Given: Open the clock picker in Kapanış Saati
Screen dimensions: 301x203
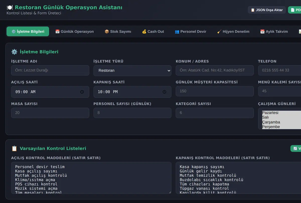Looking at the screenshot, I should pos(164,92).
